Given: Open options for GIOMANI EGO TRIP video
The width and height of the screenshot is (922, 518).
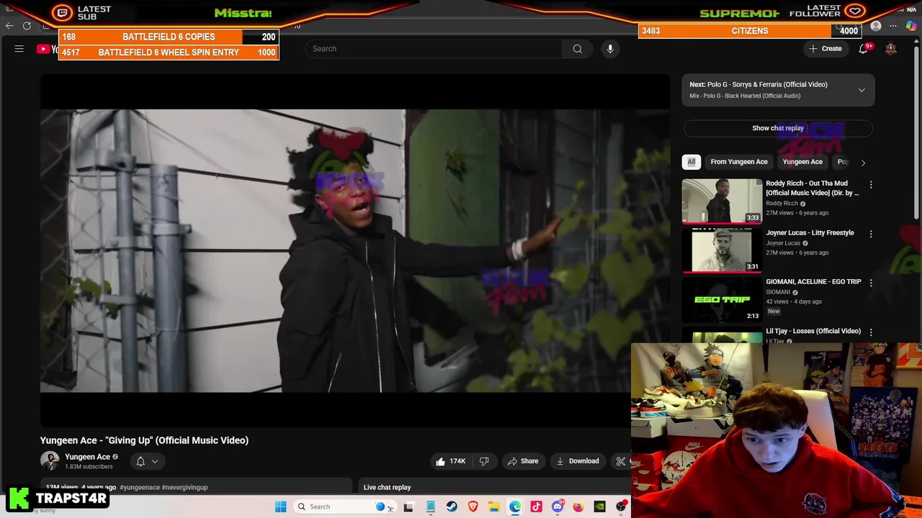Looking at the screenshot, I should (871, 283).
